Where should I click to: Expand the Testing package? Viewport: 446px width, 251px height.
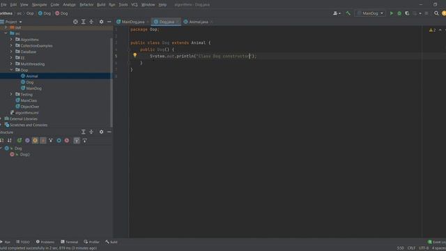pyautogui.click(x=11, y=94)
